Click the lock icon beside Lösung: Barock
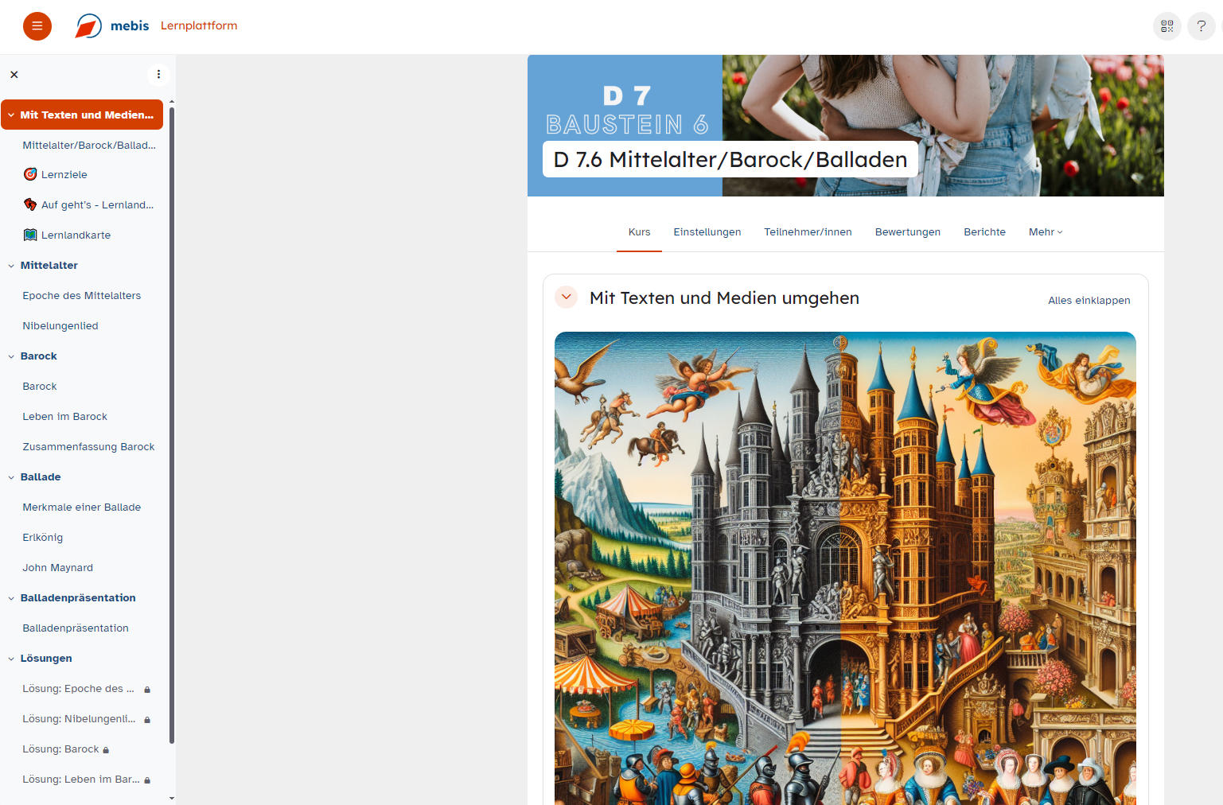Viewport: 1223px width, 805px height. 106,750
